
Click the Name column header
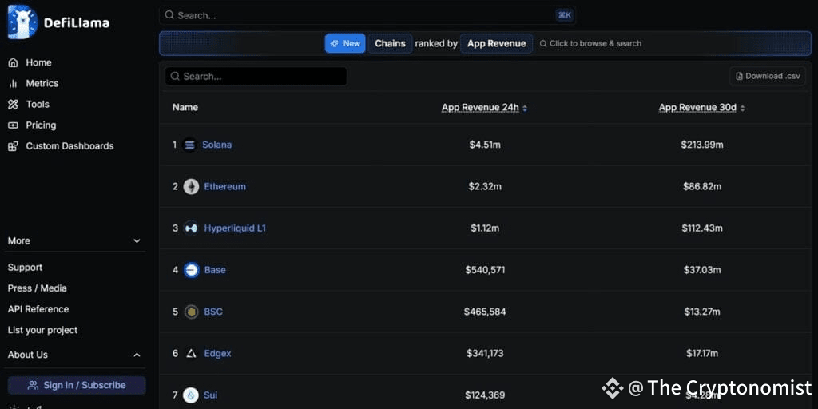(x=185, y=108)
